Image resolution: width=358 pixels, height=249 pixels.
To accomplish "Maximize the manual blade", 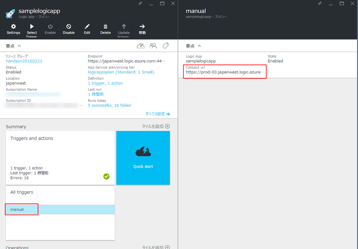I will tap(342, 4).
